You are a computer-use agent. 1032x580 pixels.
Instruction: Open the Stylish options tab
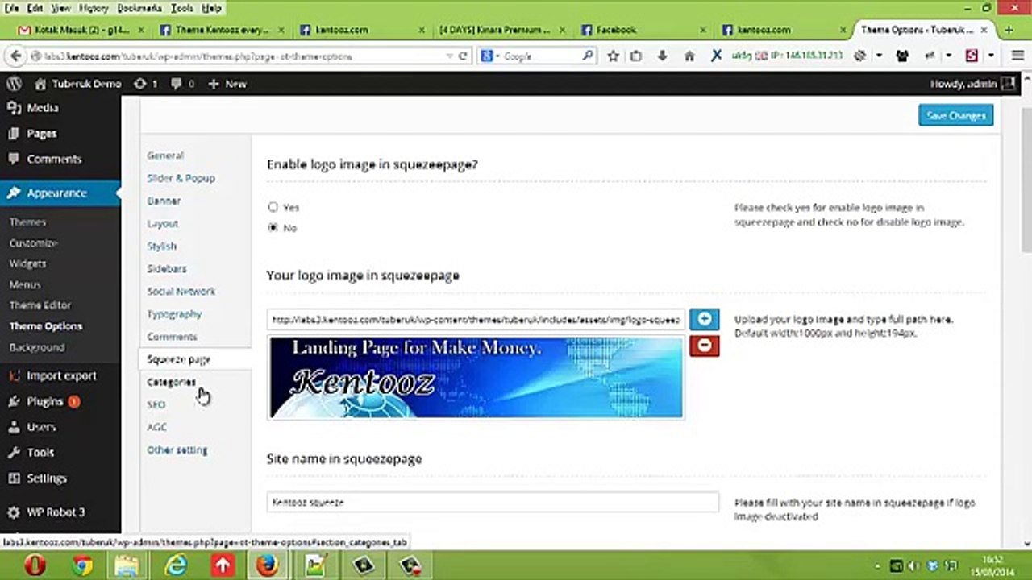coord(161,246)
